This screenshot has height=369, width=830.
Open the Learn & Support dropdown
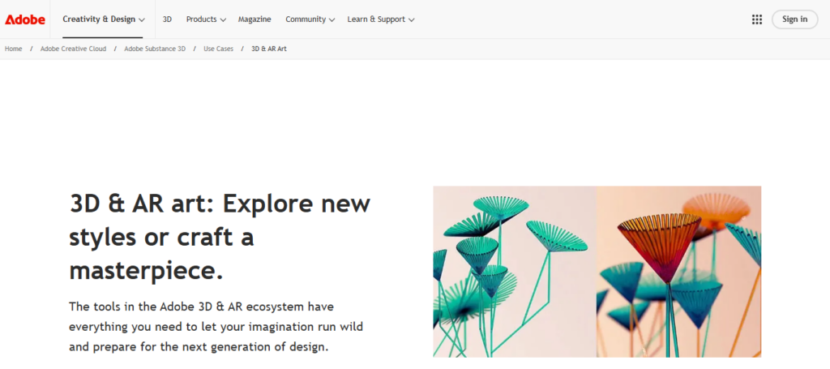381,19
